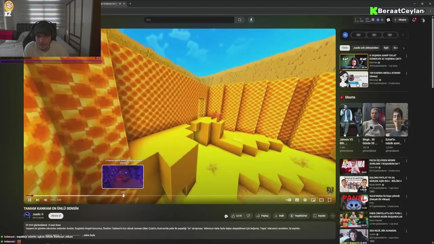Subscribe with 'Abone ol' button
Screen dimensions: 434x244
(56, 216)
